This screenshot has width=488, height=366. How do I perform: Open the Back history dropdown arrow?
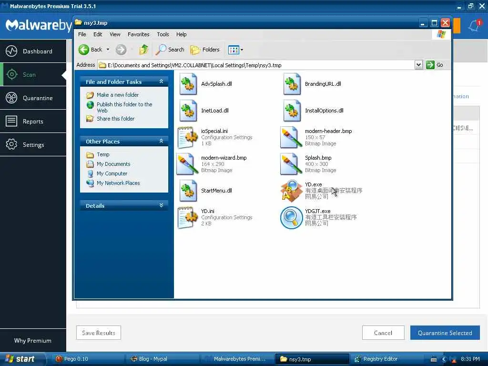point(108,50)
